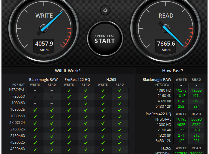Click ProRes 422 HQ 4320 8K write value 271
The height and width of the screenshot is (154, 209).
pyautogui.click(x=181, y=135)
